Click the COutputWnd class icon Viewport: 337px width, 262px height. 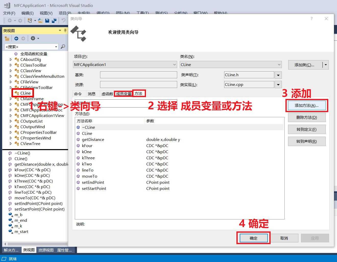(17, 127)
